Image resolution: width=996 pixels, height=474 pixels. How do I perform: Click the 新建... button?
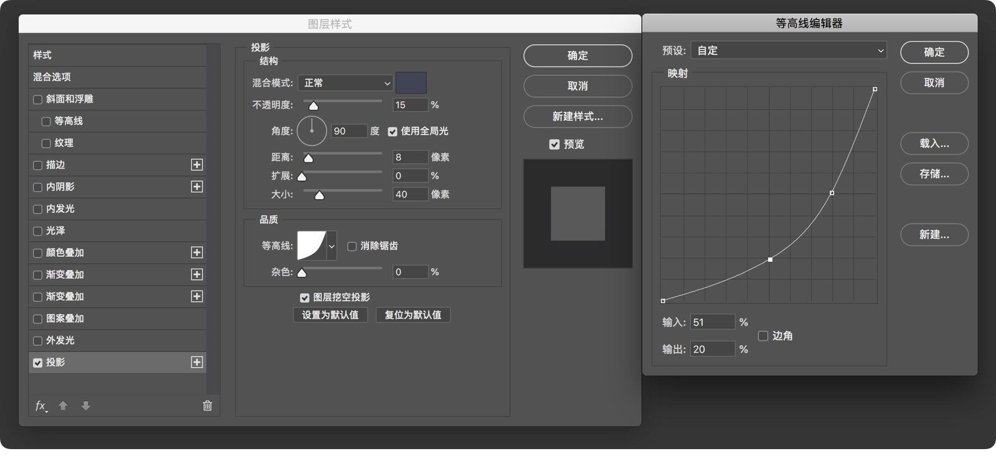(x=934, y=235)
